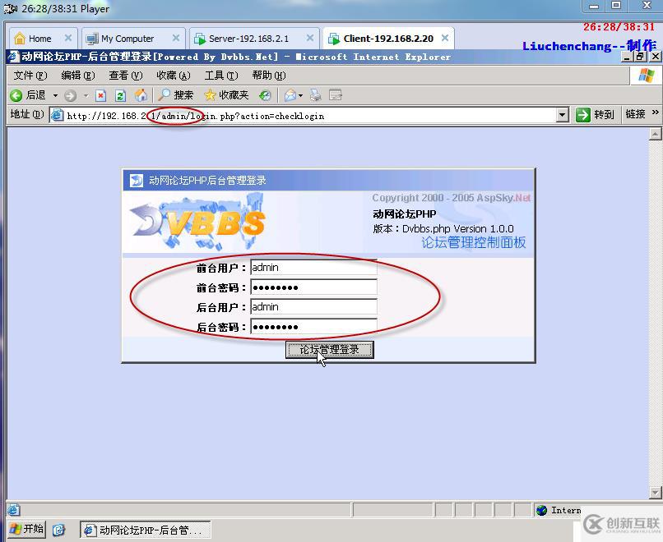Click the Stop loading icon
The image size is (663, 542).
(x=100, y=96)
